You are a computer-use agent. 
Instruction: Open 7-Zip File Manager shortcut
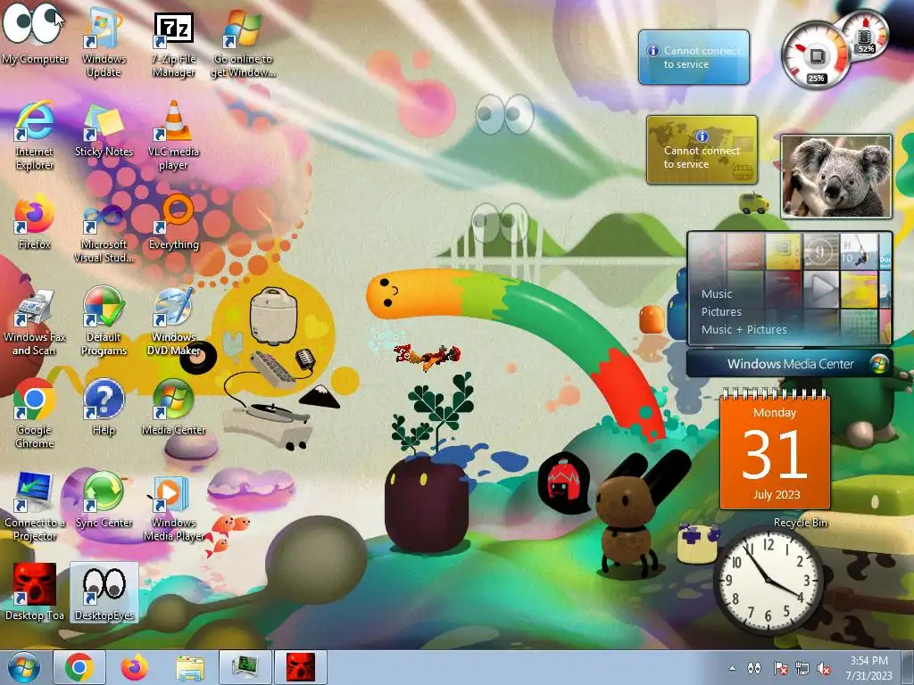pyautogui.click(x=173, y=42)
